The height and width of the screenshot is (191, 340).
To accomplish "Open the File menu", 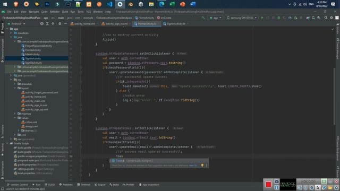I will [10, 12].
